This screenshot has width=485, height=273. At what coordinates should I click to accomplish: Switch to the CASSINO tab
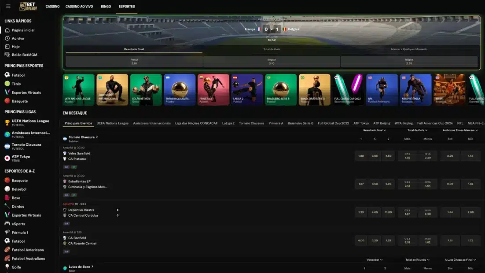[x=52, y=7]
